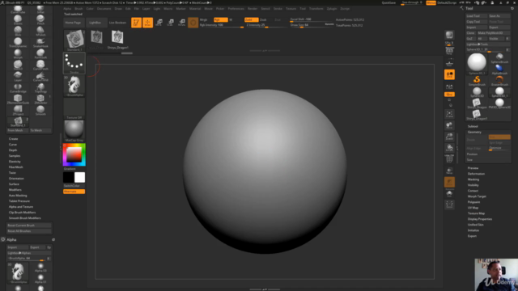Click the Scale transform icon
The image size is (518, 291).
171,23
